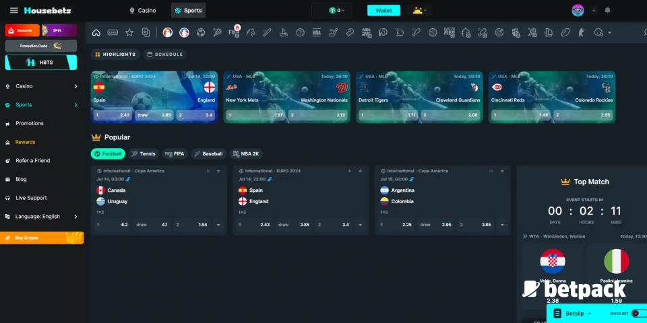Select the American football helmet icon
This screenshot has height=323, width=647.
tap(598, 32)
